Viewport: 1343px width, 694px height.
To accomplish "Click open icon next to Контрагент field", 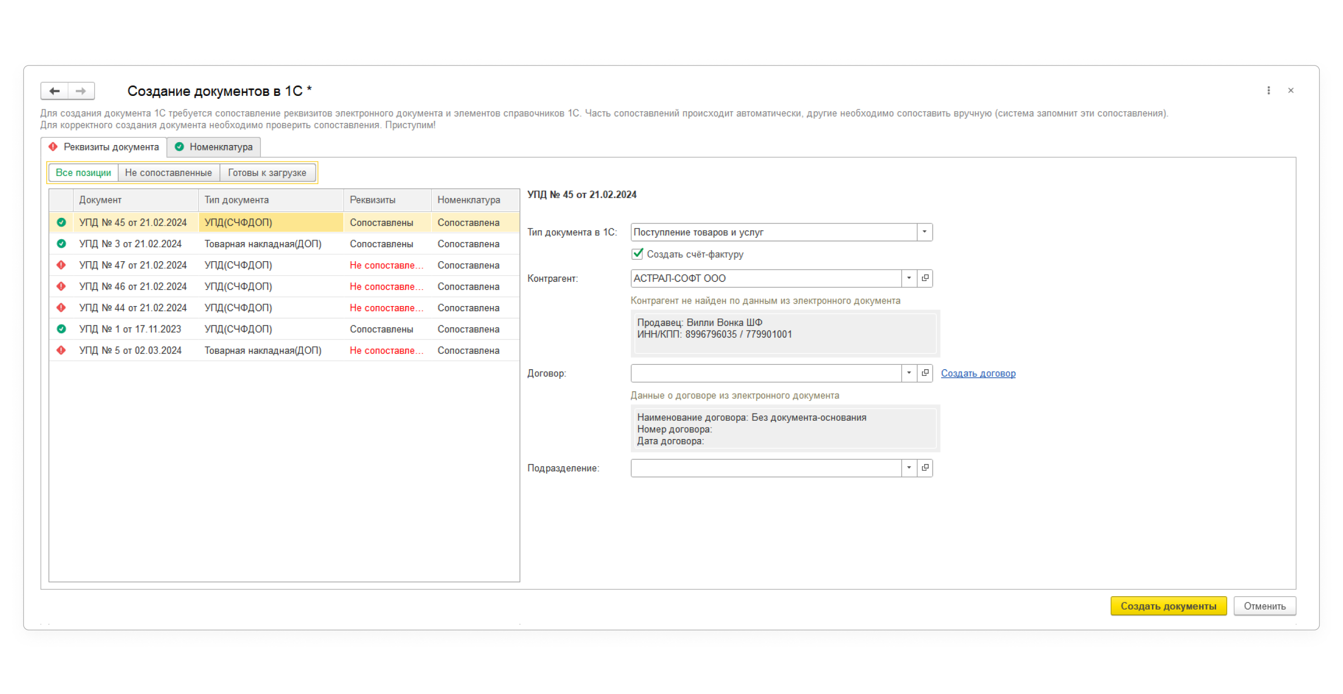I will point(925,278).
